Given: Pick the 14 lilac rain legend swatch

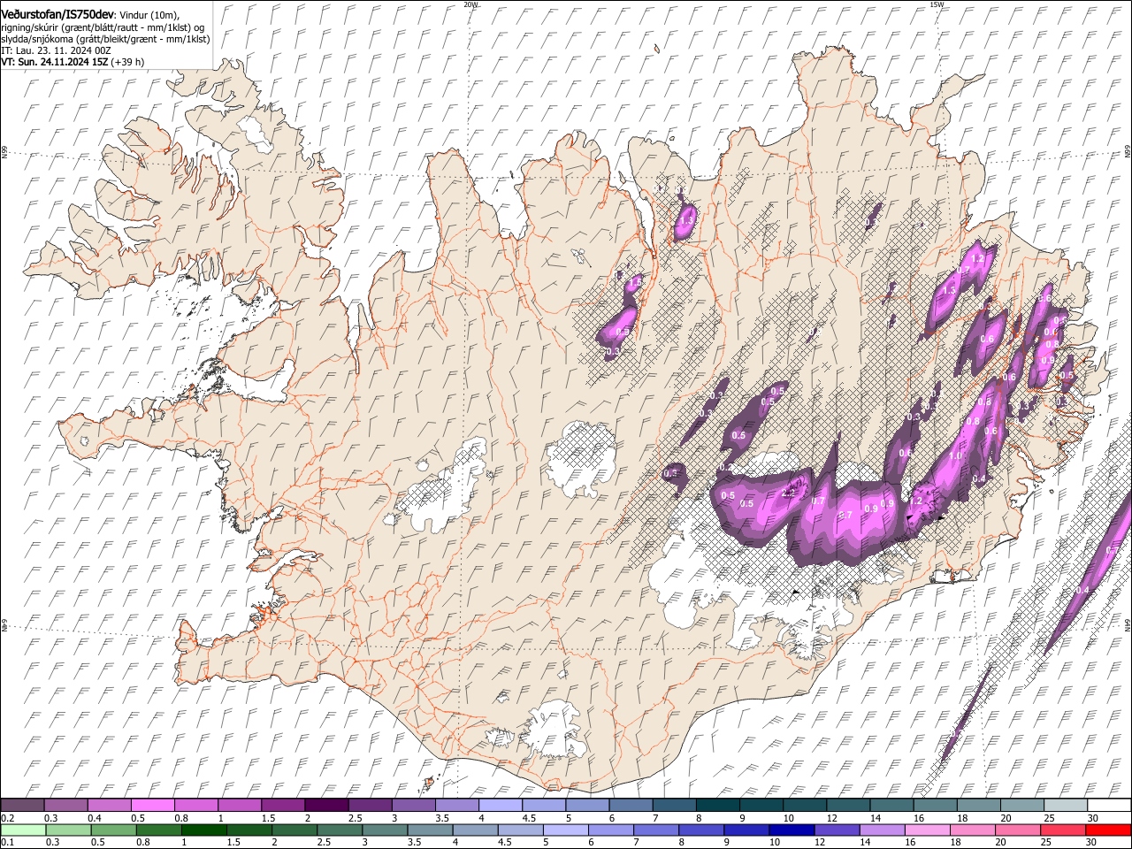Looking at the screenshot, I should click(883, 830).
